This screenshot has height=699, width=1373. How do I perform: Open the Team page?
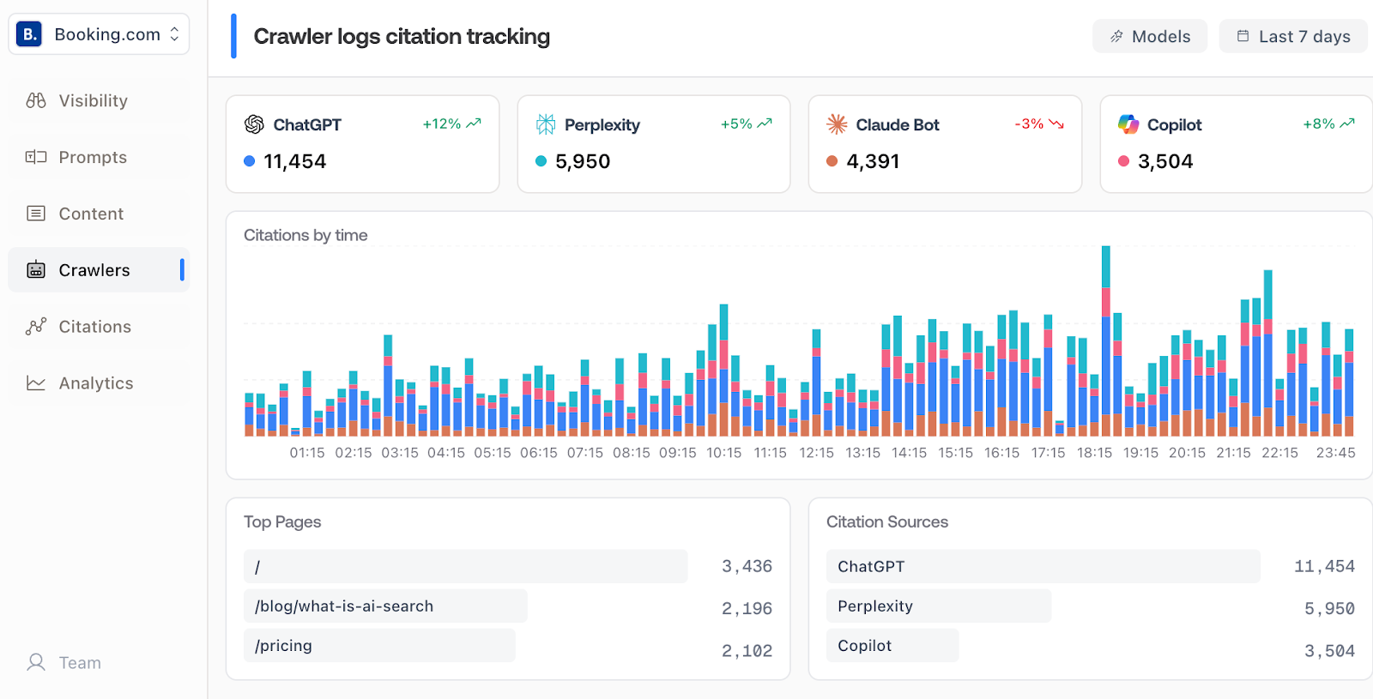79,663
